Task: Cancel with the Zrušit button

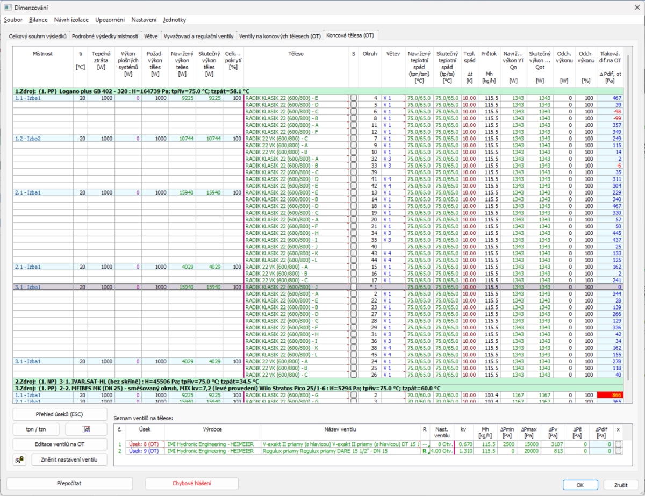Action: (620, 485)
